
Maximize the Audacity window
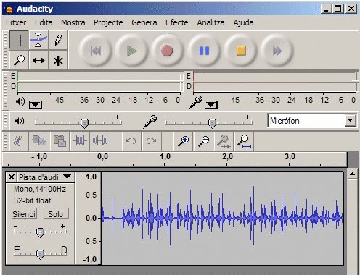pos(338,9)
